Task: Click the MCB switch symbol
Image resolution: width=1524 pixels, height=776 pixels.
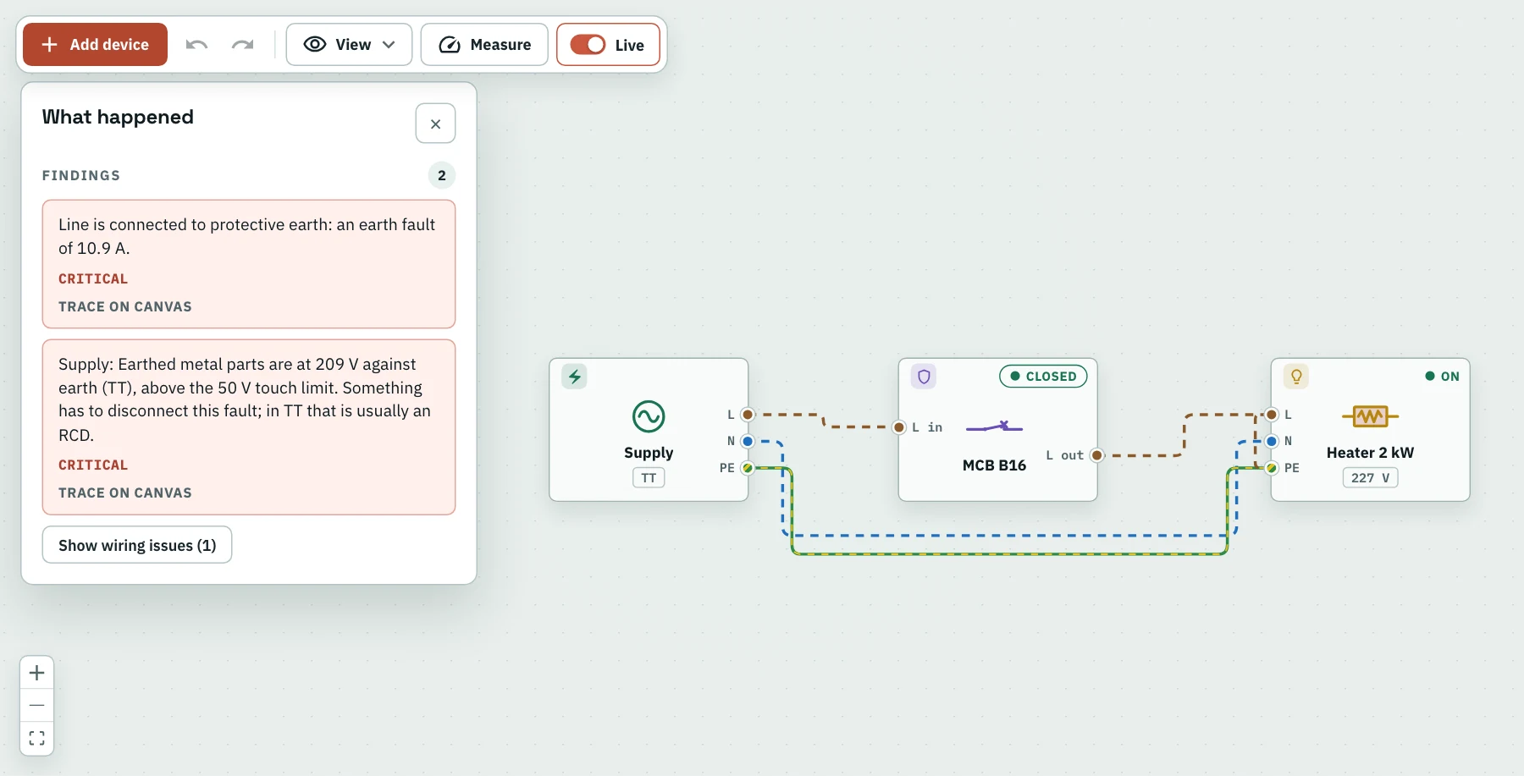Action: (994, 427)
